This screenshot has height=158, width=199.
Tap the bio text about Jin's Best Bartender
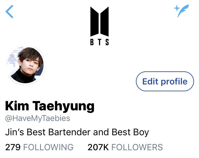tap(77, 132)
